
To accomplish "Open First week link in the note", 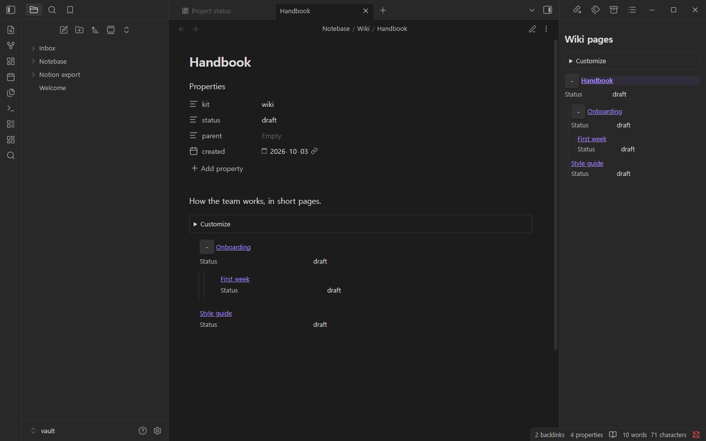I will coord(235,279).
